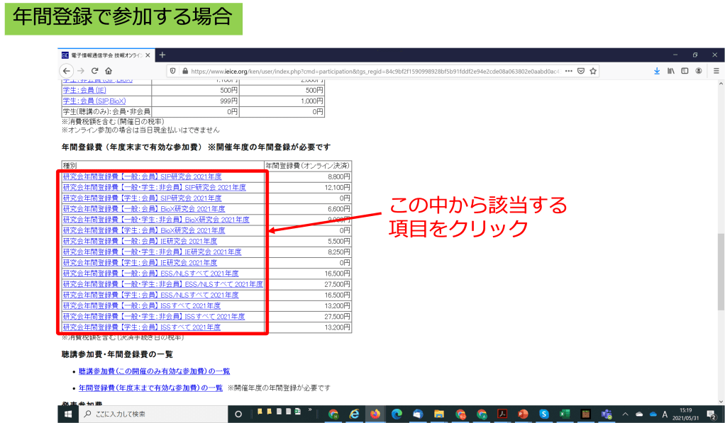Open a new tab with plus button
Screen dimensions: 725x423
162,55
